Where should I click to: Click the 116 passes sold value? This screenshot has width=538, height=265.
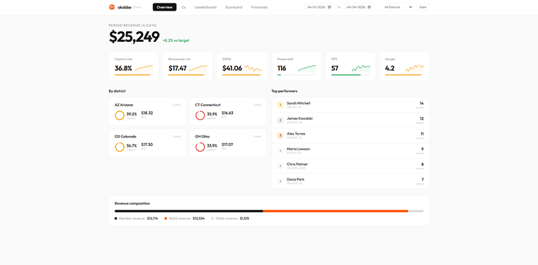(x=282, y=68)
